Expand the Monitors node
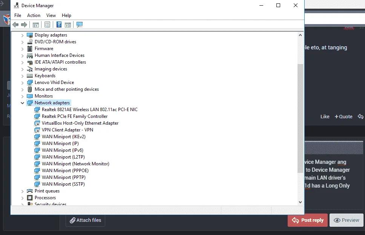 coord(22,96)
